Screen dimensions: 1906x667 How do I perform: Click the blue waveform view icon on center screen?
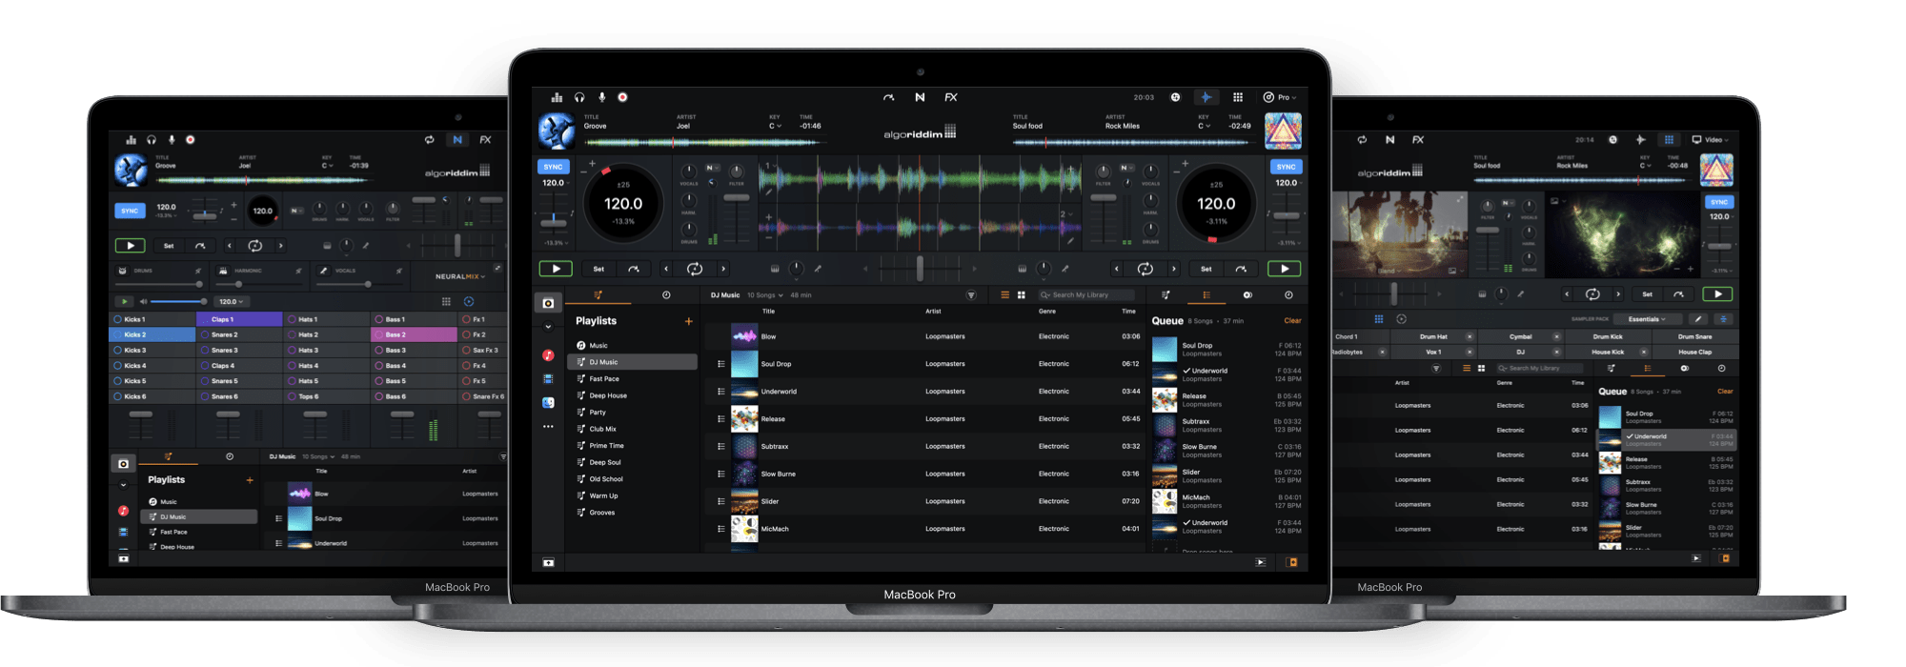1206,97
